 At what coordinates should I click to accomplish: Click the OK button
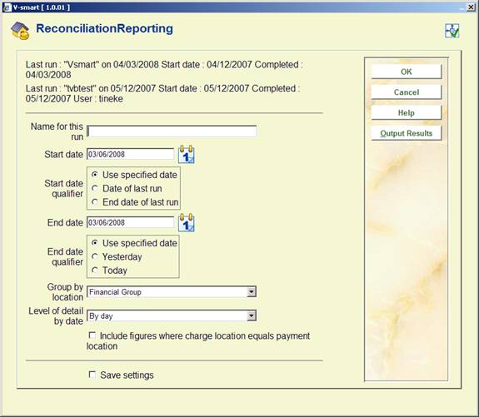click(x=407, y=72)
